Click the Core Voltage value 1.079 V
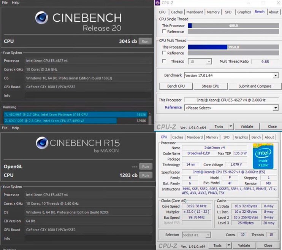 236,164
